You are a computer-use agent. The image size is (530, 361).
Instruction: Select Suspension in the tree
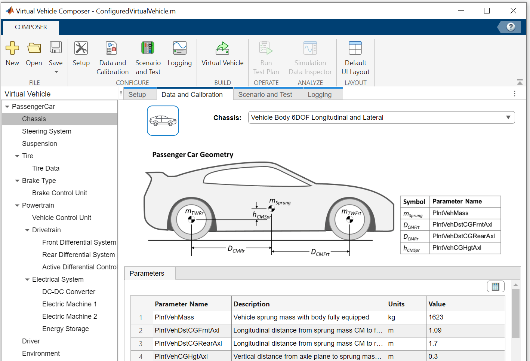coord(40,144)
